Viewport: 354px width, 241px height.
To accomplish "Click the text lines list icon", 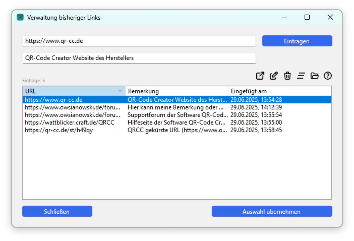I will pos(301,76).
